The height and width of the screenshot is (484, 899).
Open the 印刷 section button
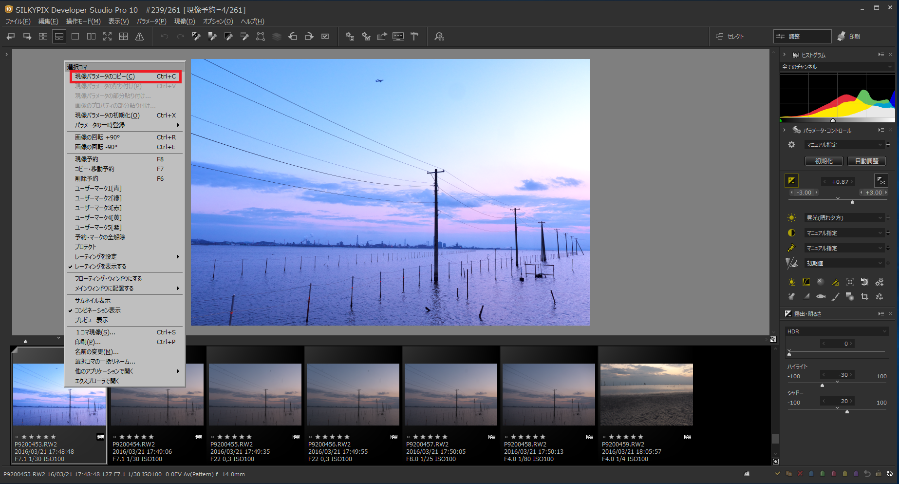(849, 37)
